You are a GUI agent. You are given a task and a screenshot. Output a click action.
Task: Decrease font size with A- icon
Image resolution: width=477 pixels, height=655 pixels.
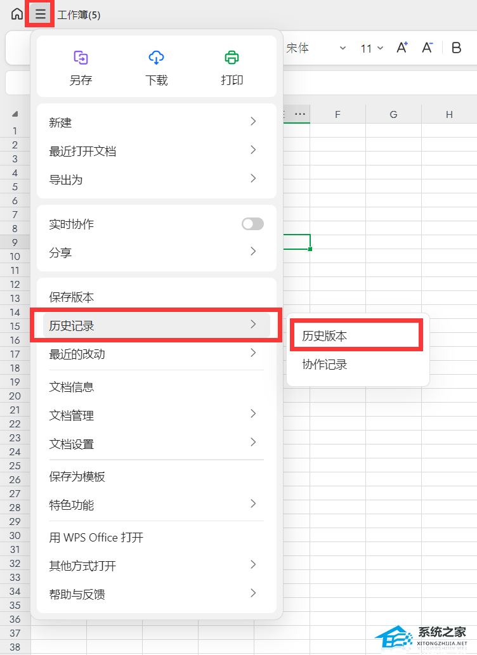coord(428,48)
